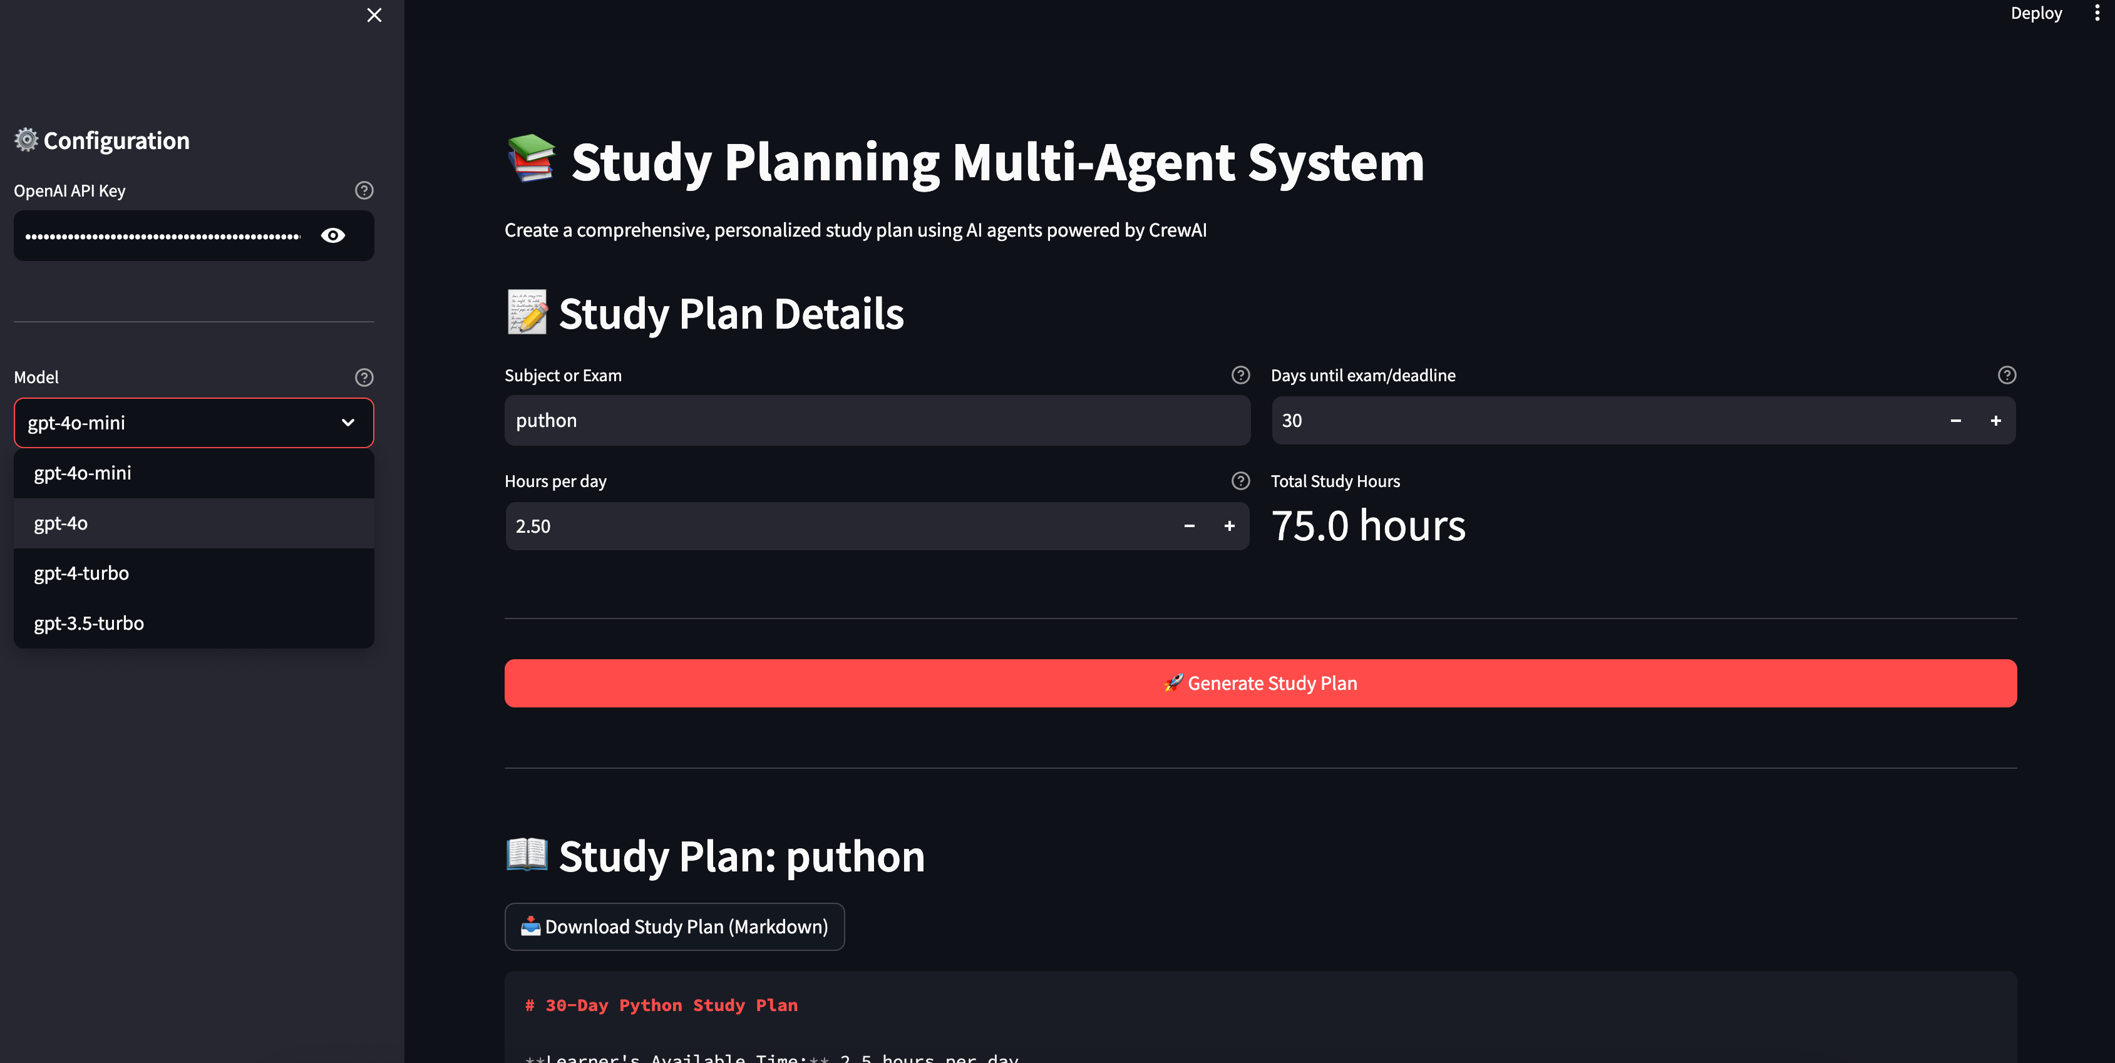
Task: Download Study Plan as Markdown
Action: [674, 927]
